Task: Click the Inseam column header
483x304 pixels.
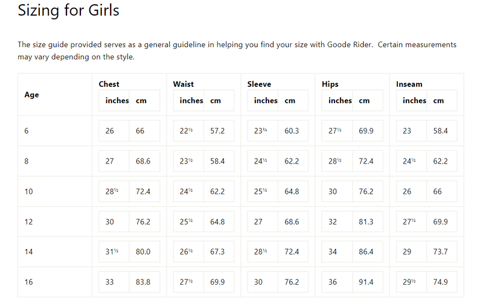Action: point(409,84)
